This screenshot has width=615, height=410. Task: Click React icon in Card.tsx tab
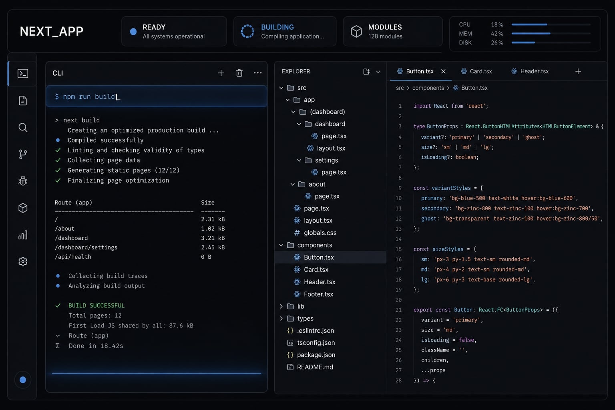click(464, 71)
